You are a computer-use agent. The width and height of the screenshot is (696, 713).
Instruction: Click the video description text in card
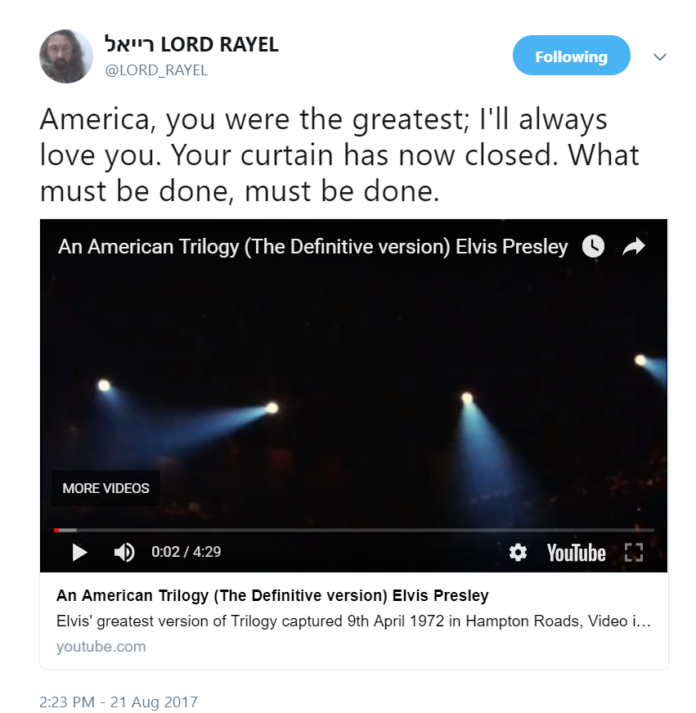[353, 621]
